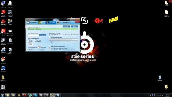Open Opera browser from the taskbar
Viewport: 172px width, 97px height.
(24, 95)
